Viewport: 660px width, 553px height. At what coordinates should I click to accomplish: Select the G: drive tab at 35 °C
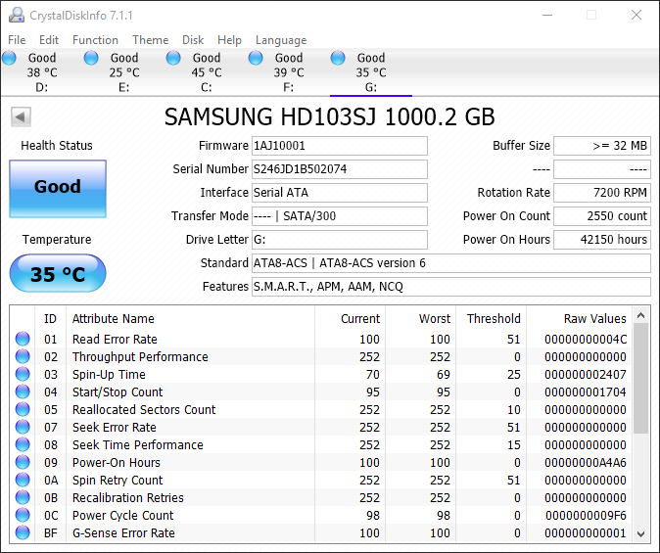point(371,72)
